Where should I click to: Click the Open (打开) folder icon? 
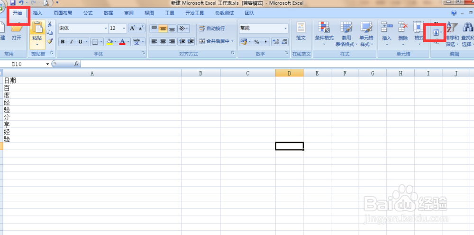tap(17, 28)
